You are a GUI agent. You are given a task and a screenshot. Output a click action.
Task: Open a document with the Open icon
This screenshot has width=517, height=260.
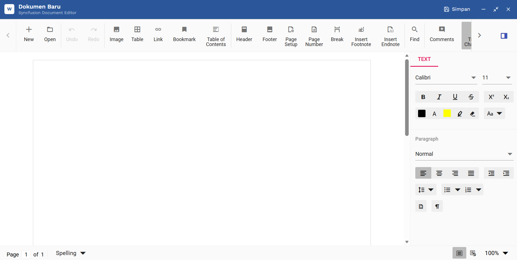pyautogui.click(x=50, y=35)
